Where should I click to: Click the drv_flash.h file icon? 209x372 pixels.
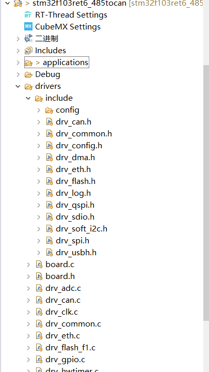(49, 181)
